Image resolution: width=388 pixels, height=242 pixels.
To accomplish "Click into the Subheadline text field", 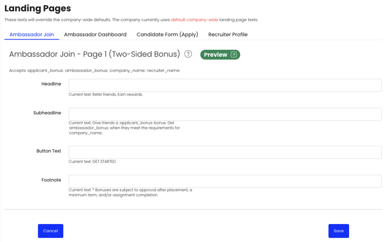I will point(225,114).
